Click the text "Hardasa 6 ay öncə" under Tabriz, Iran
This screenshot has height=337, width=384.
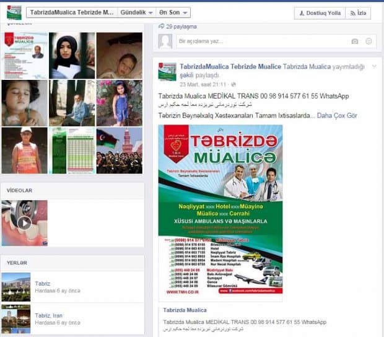(x=58, y=323)
